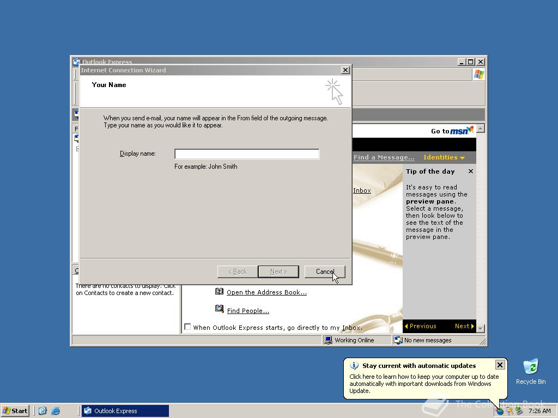The width and height of the screenshot is (558, 418).
Task: Open the Identities dropdown in Outlook Express
Action: click(x=444, y=157)
